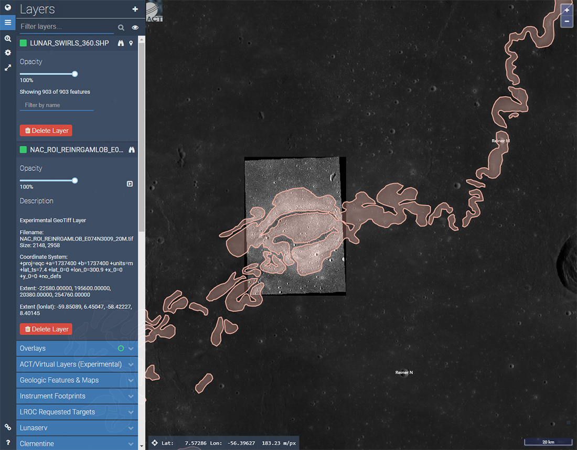Image resolution: width=577 pixels, height=450 pixels.
Task: Delete the NAC_ROI_REINRGAMLOB layer
Action: click(x=46, y=329)
